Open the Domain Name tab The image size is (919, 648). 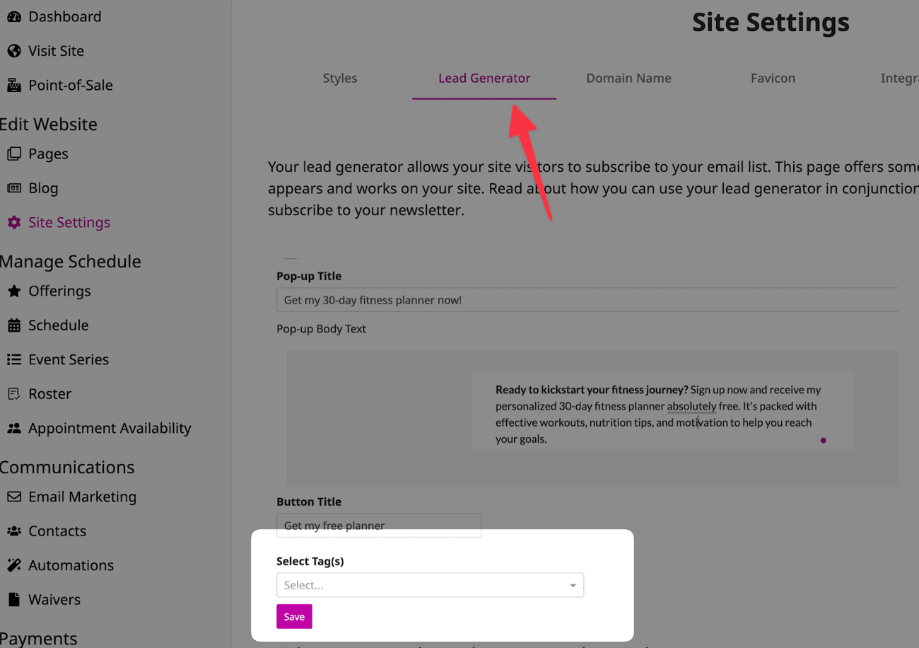628,79
